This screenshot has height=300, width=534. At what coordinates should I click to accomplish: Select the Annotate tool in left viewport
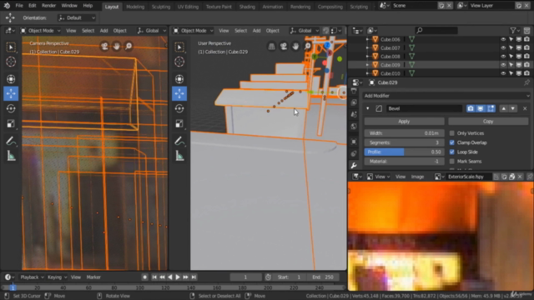point(11,141)
